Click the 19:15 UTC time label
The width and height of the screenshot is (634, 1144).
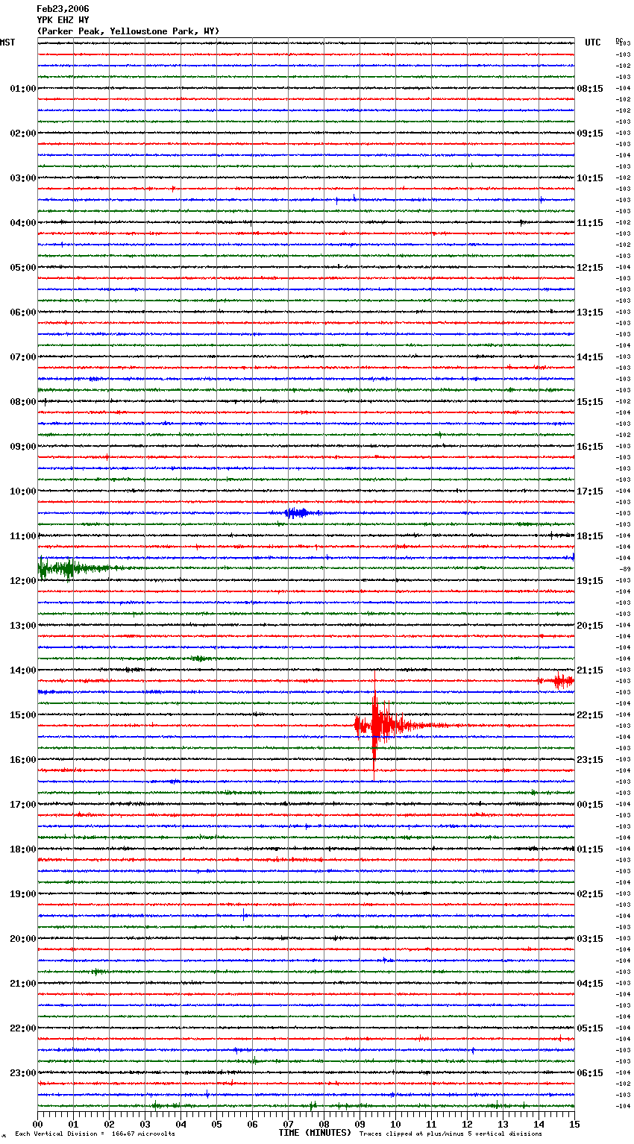tap(590, 581)
